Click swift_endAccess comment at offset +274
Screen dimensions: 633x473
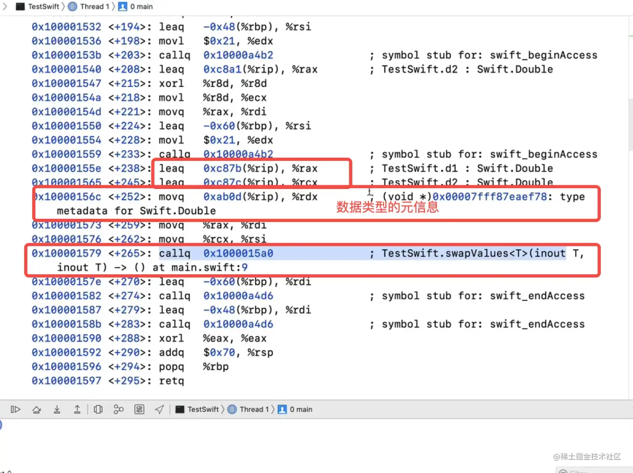click(483, 296)
